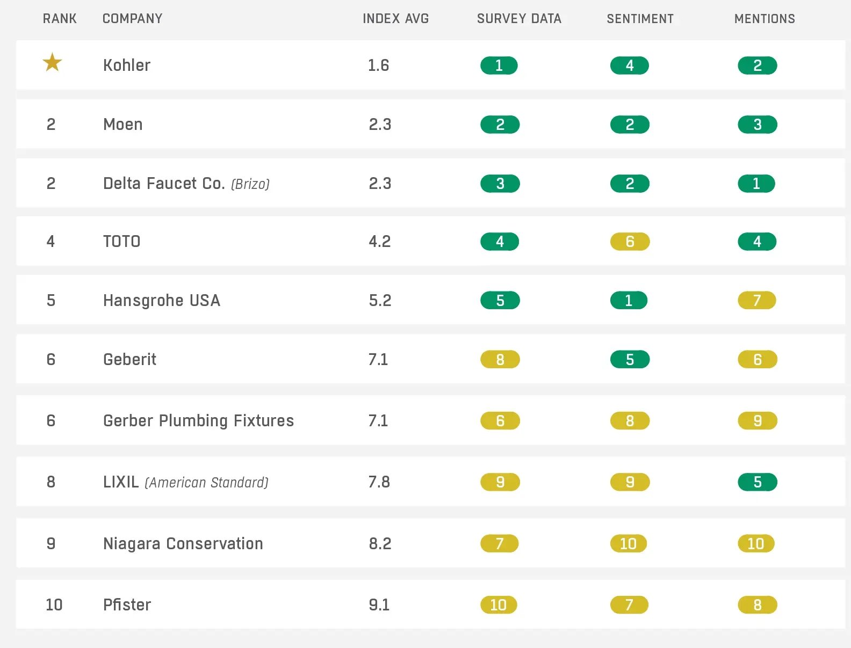The width and height of the screenshot is (851, 648).
Task: Click LIXIL's green mentions badge
Action: pos(757,482)
